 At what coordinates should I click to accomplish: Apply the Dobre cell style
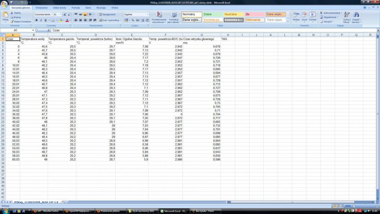(x=212, y=15)
